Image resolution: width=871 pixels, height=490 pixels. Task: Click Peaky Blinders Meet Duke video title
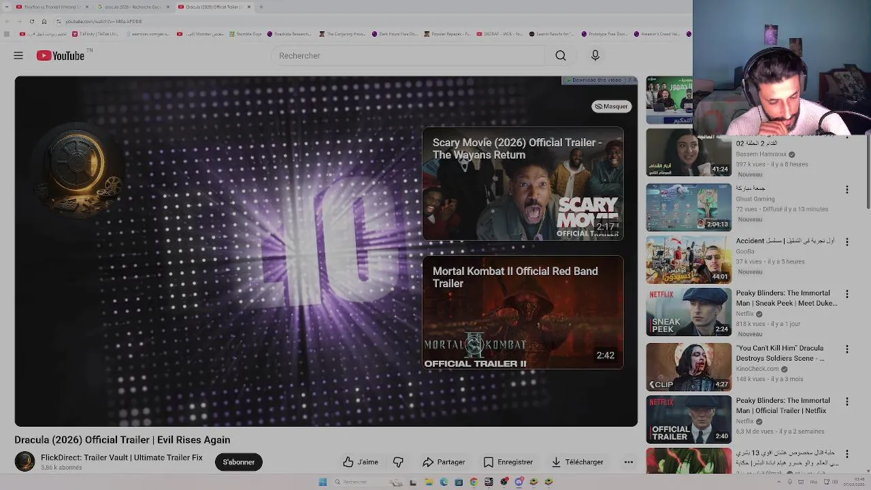pyautogui.click(x=787, y=298)
